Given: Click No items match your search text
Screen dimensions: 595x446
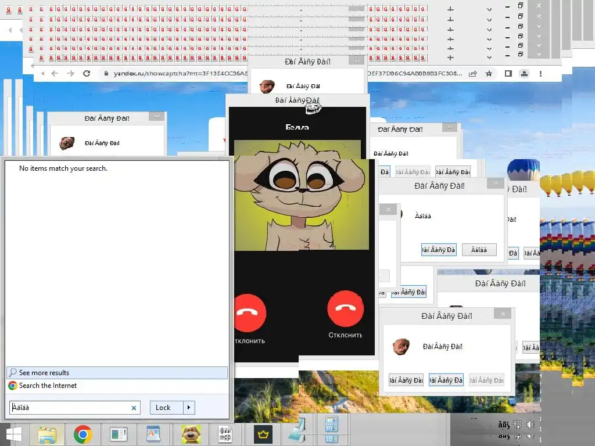Looking at the screenshot, I should point(63,168).
